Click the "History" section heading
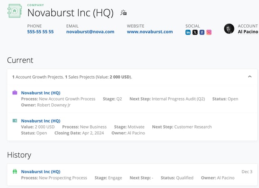The width and height of the screenshot is (259, 188). click(x=19, y=155)
